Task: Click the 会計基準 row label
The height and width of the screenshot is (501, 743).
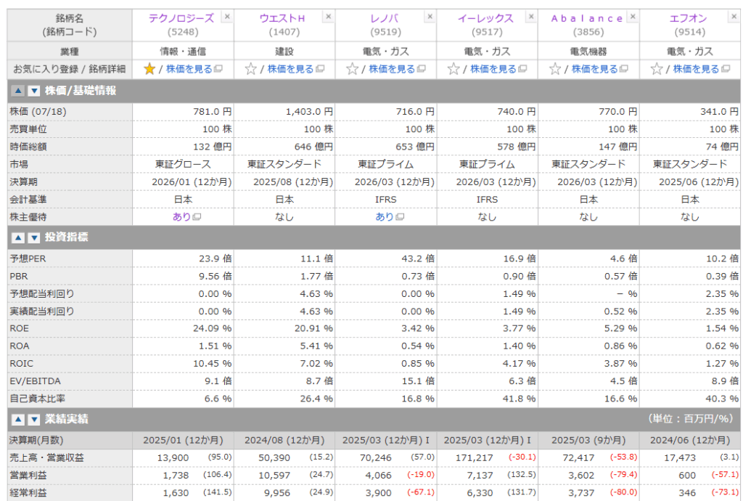Action: click(28, 200)
